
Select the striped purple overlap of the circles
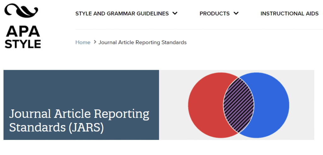click(x=238, y=105)
